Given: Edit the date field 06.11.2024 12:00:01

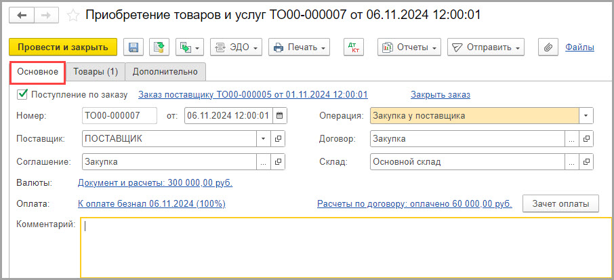Looking at the screenshot, I should 230,116.
